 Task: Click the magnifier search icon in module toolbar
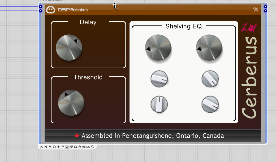pos(92,147)
